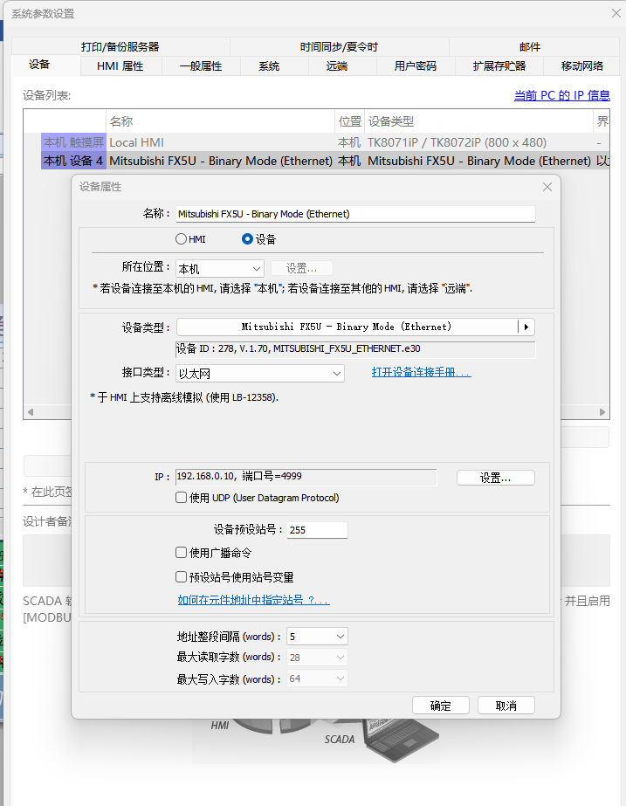Check 预设站号使用站号变量 option
This screenshot has width=626, height=806.
182,577
